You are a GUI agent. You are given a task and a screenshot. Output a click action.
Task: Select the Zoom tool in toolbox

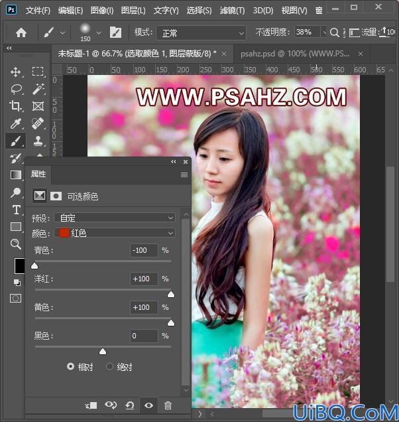tap(16, 244)
